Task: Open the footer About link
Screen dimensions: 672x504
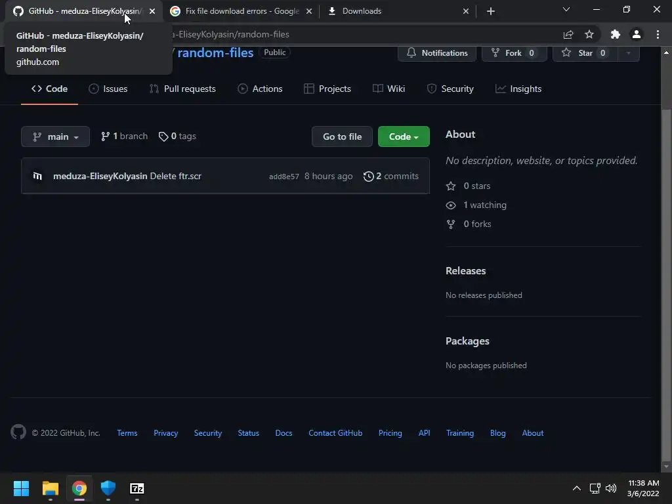Action: pos(533,433)
